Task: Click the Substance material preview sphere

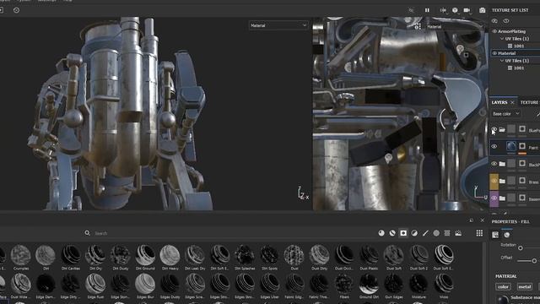Action: click(503, 300)
